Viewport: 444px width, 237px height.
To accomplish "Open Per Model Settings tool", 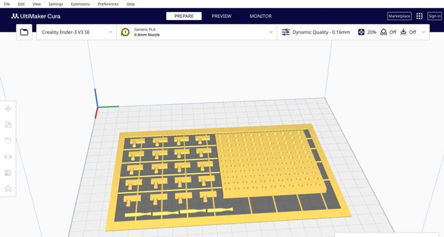I will coord(8,173).
